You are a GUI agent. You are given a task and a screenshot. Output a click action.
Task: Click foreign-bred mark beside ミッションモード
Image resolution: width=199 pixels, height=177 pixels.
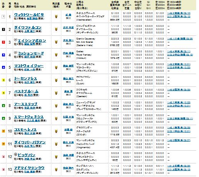click(x=16, y=52)
